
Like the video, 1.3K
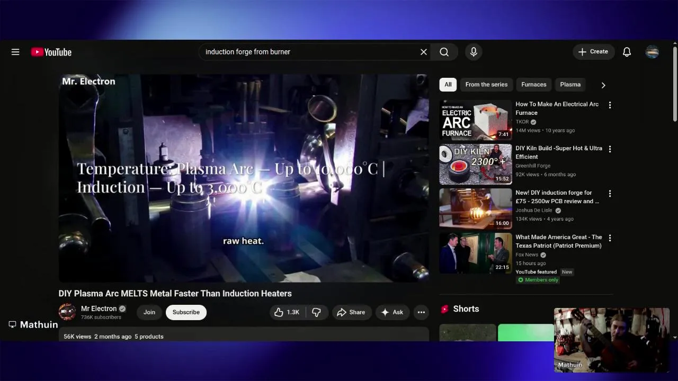(287, 312)
